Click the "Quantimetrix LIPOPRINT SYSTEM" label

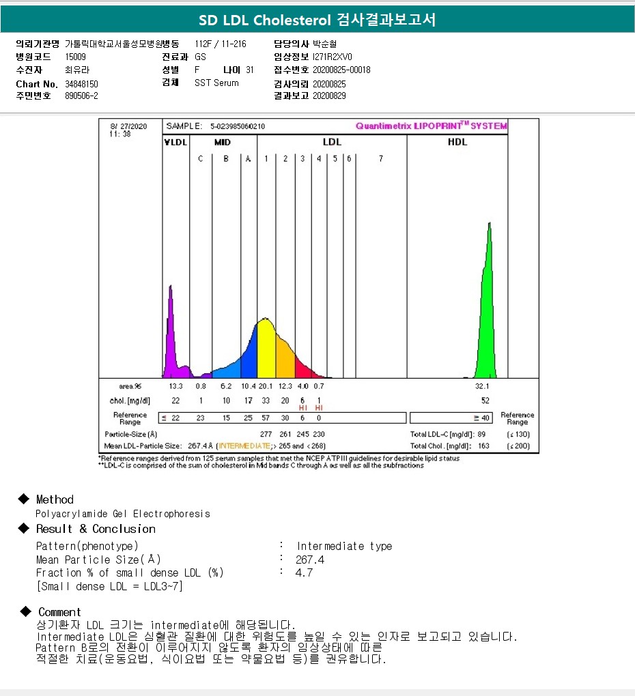point(431,126)
